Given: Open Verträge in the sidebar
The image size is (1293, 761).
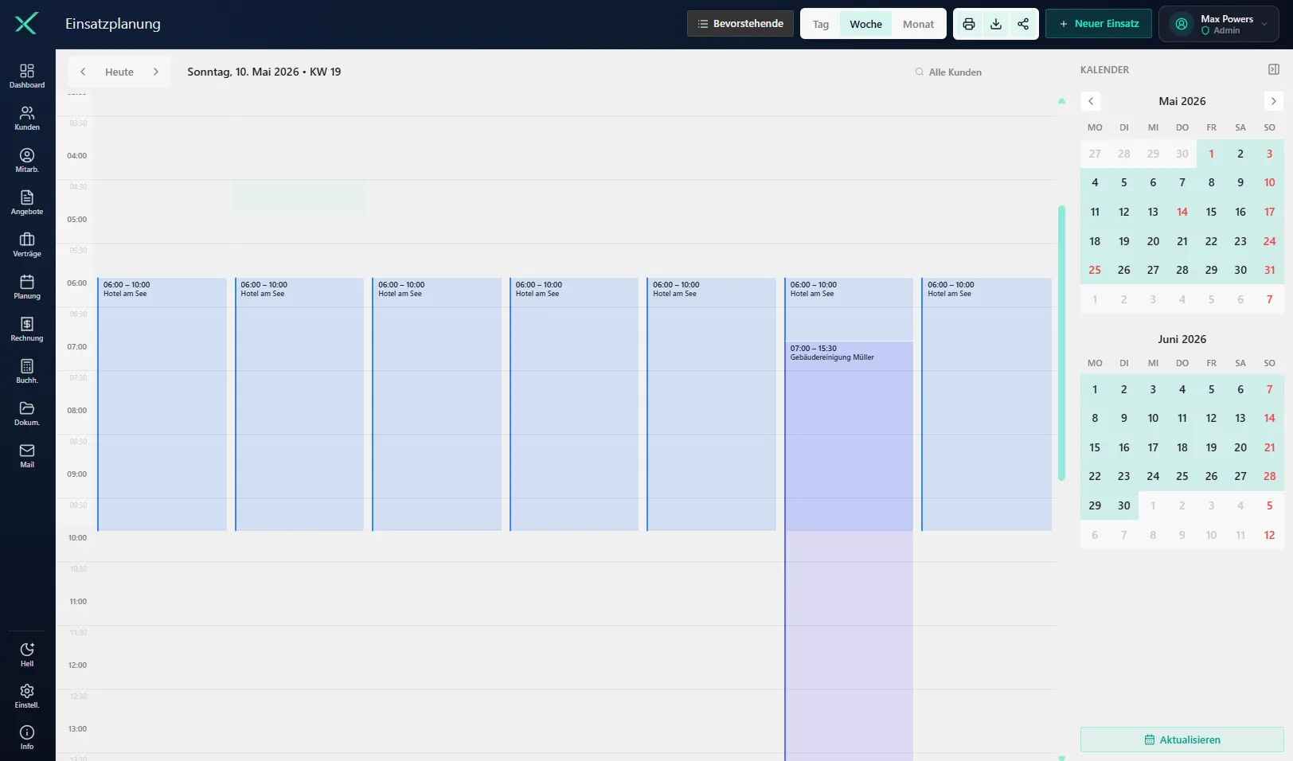Looking at the screenshot, I should click(x=27, y=244).
